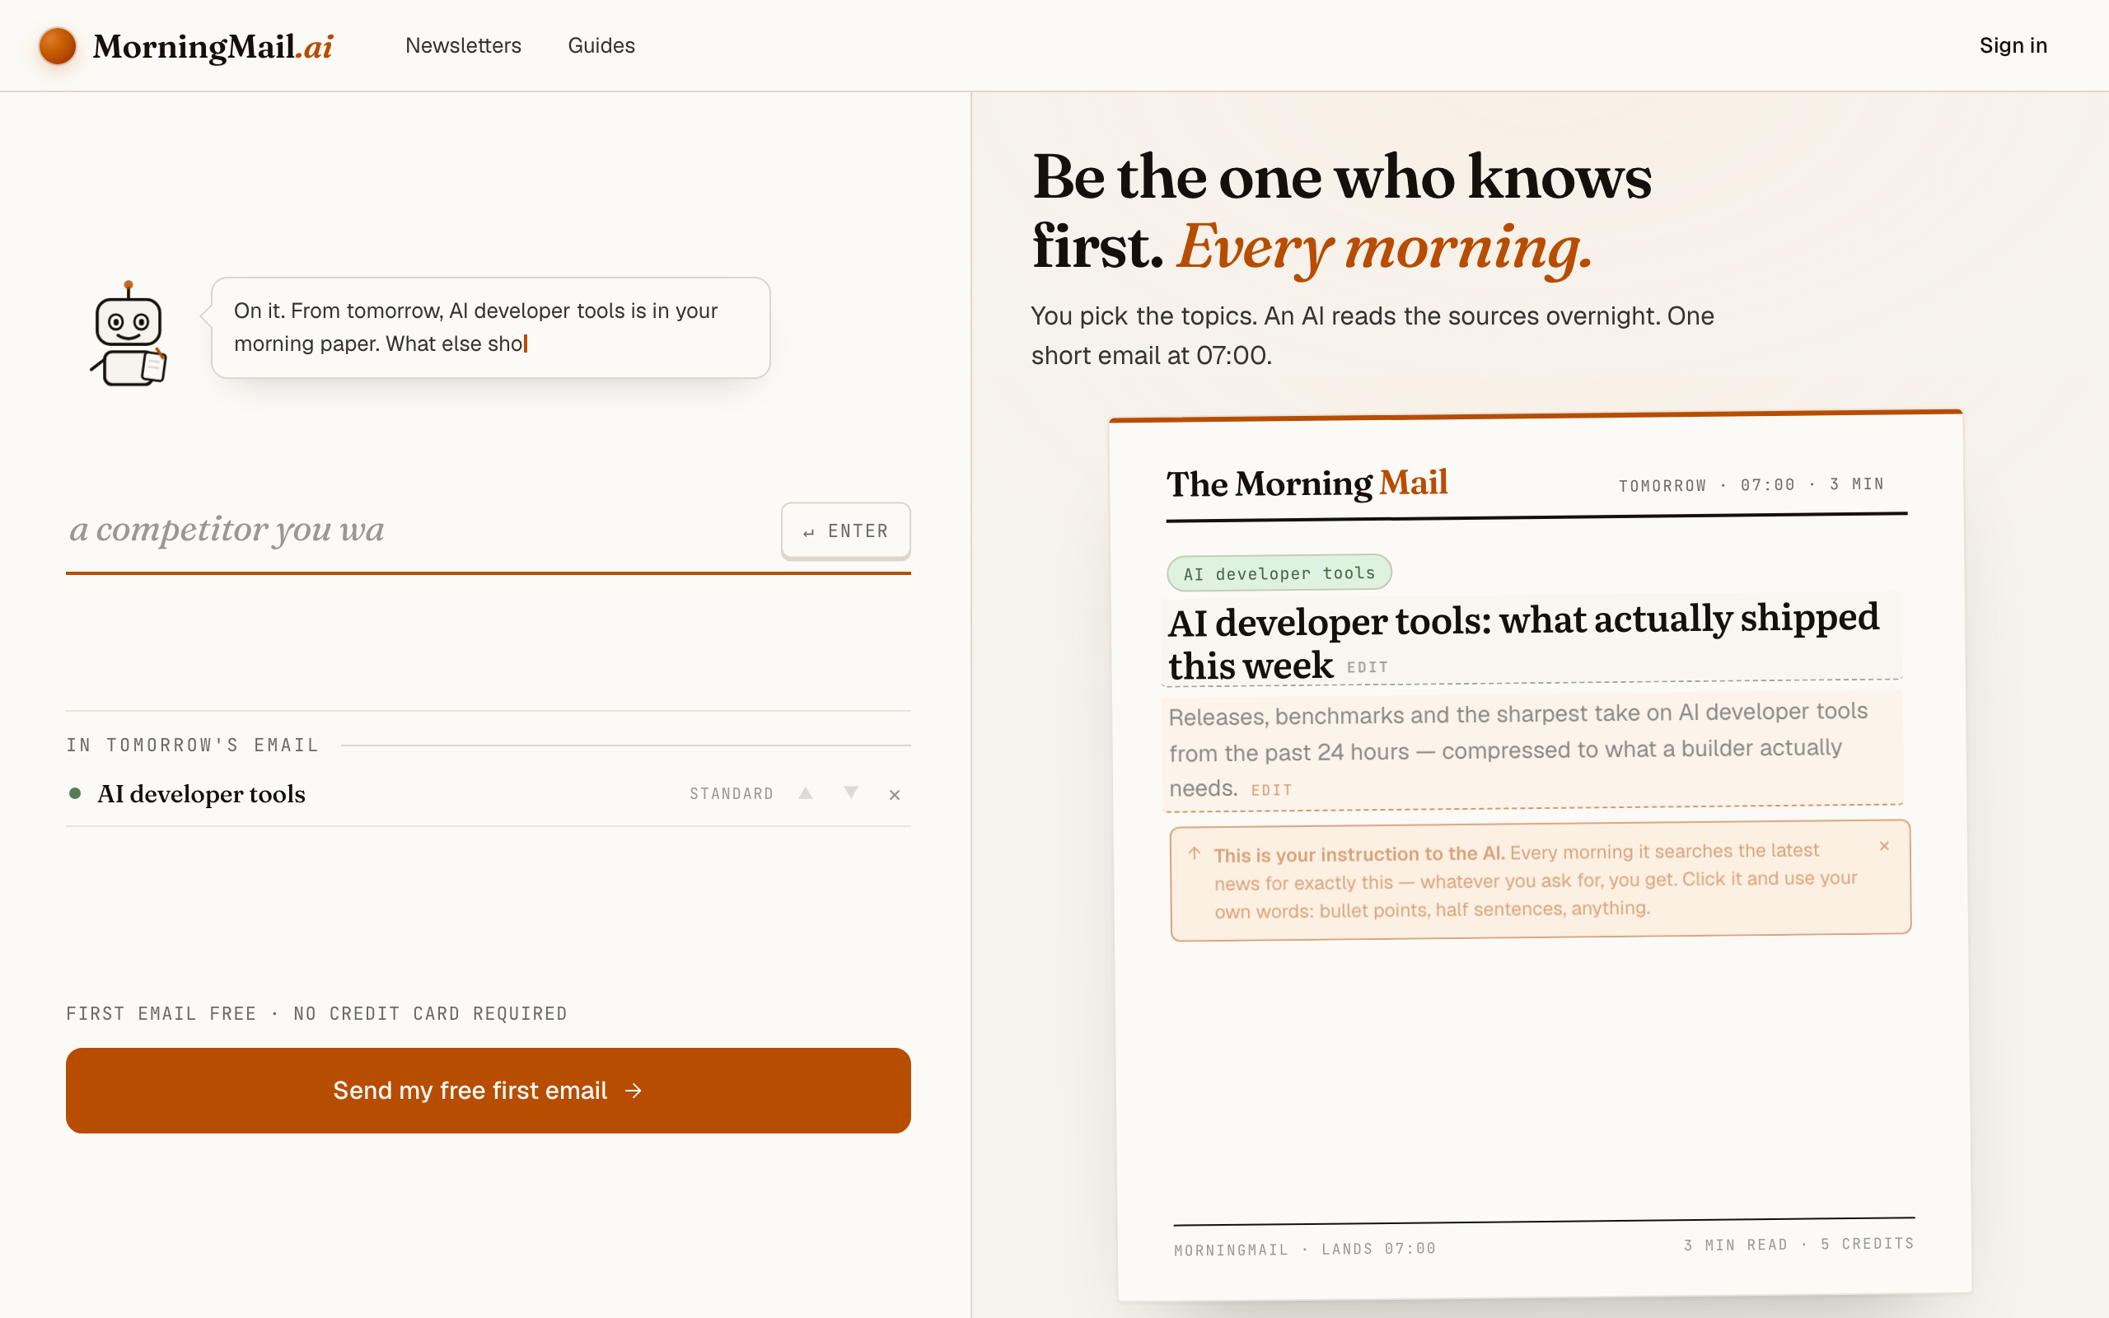This screenshot has height=1318, width=2109.
Task: Edit the summary paragraph via EDIT
Action: click(1271, 791)
